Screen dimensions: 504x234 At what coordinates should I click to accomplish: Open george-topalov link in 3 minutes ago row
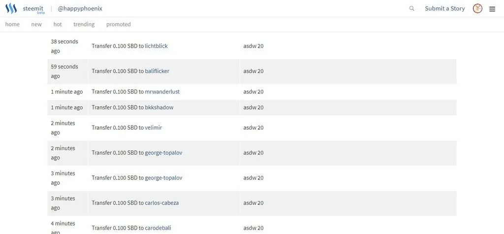click(163, 178)
